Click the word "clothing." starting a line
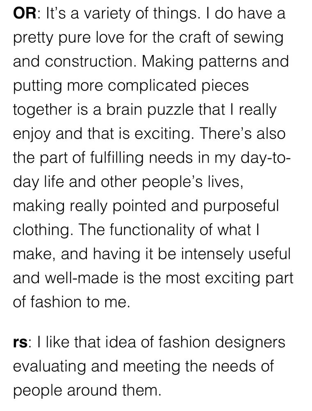The image size is (312, 411). [x=43, y=231]
